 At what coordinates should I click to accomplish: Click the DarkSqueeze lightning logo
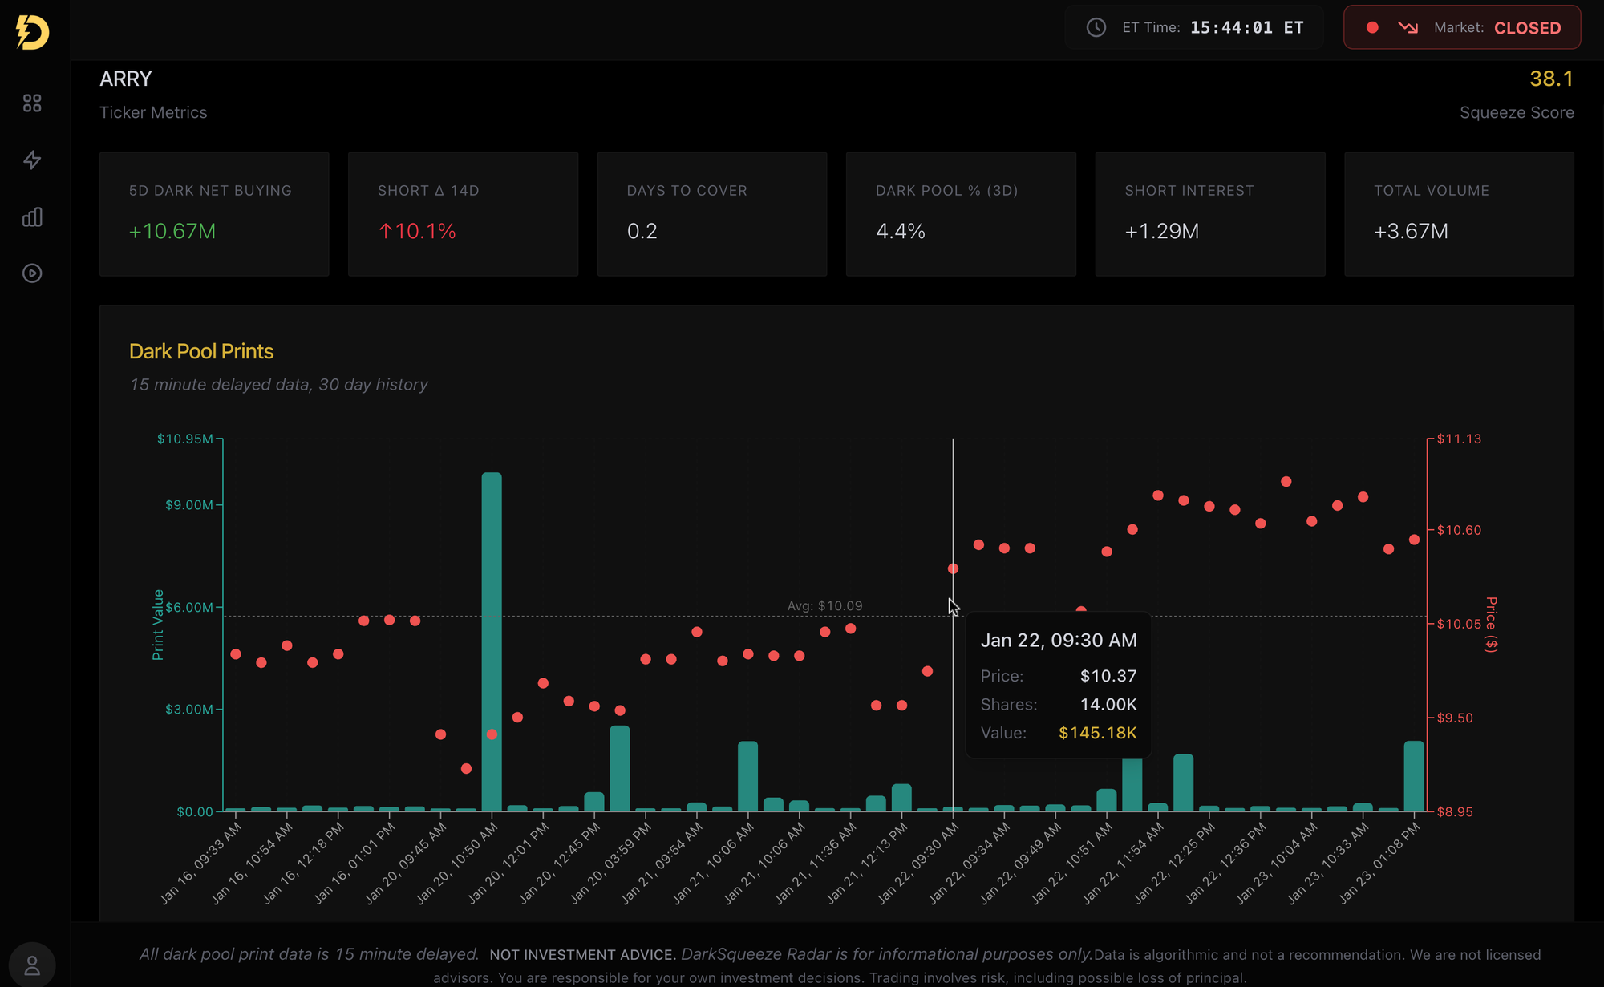(32, 32)
